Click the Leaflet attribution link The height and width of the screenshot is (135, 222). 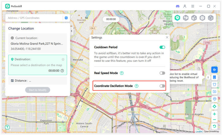[199, 131]
